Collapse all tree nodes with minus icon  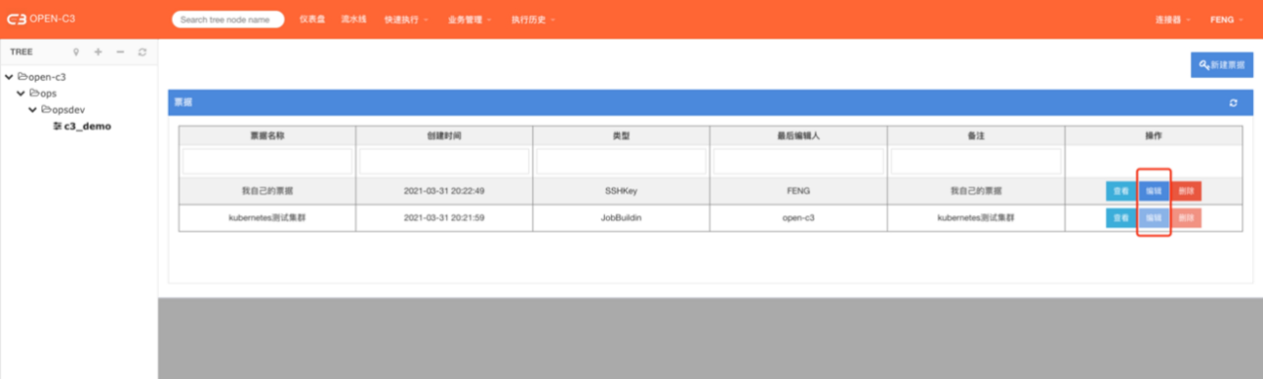pos(120,52)
